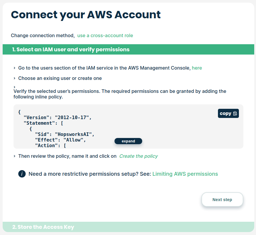Expand the inline policy code block
256x235 pixels.
pos(128,141)
